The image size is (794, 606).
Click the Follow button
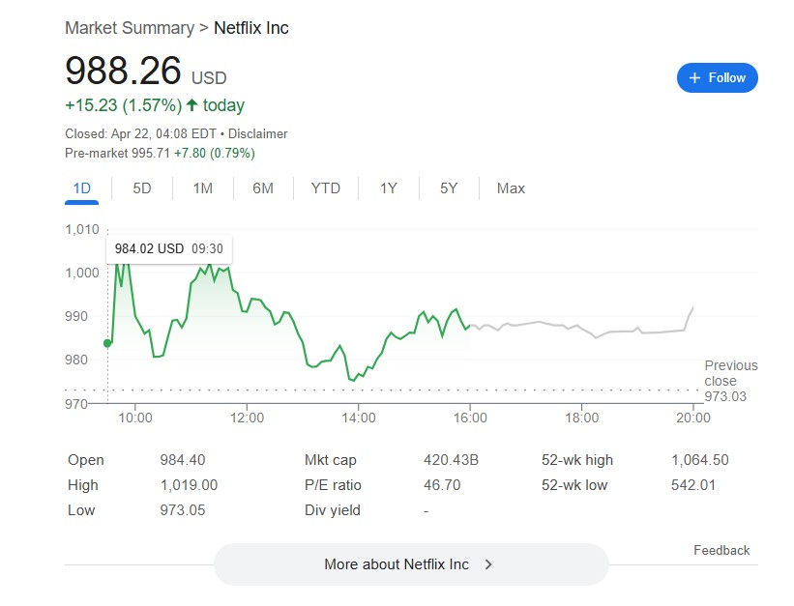[717, 78]
